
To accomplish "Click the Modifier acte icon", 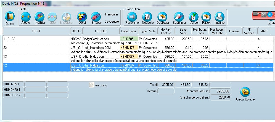I will 39,17.
